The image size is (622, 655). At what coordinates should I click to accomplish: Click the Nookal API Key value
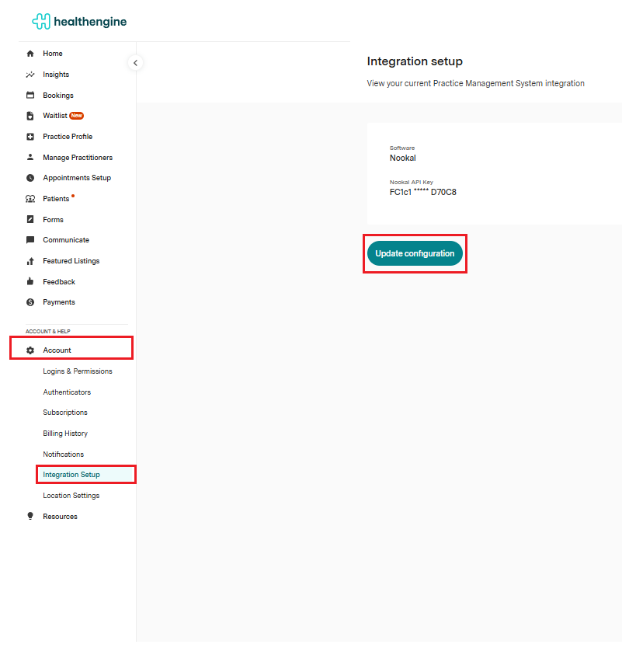tap(422, 192)
